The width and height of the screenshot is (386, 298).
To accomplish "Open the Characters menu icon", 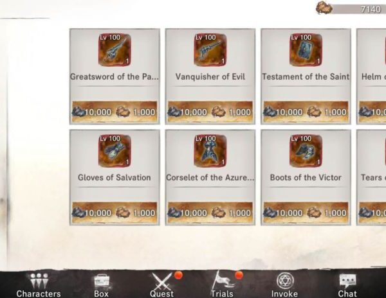I will click(39, 281).
